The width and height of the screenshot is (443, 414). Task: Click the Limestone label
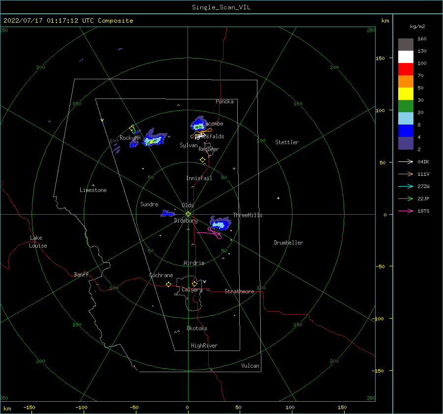(x=93, y=190)
